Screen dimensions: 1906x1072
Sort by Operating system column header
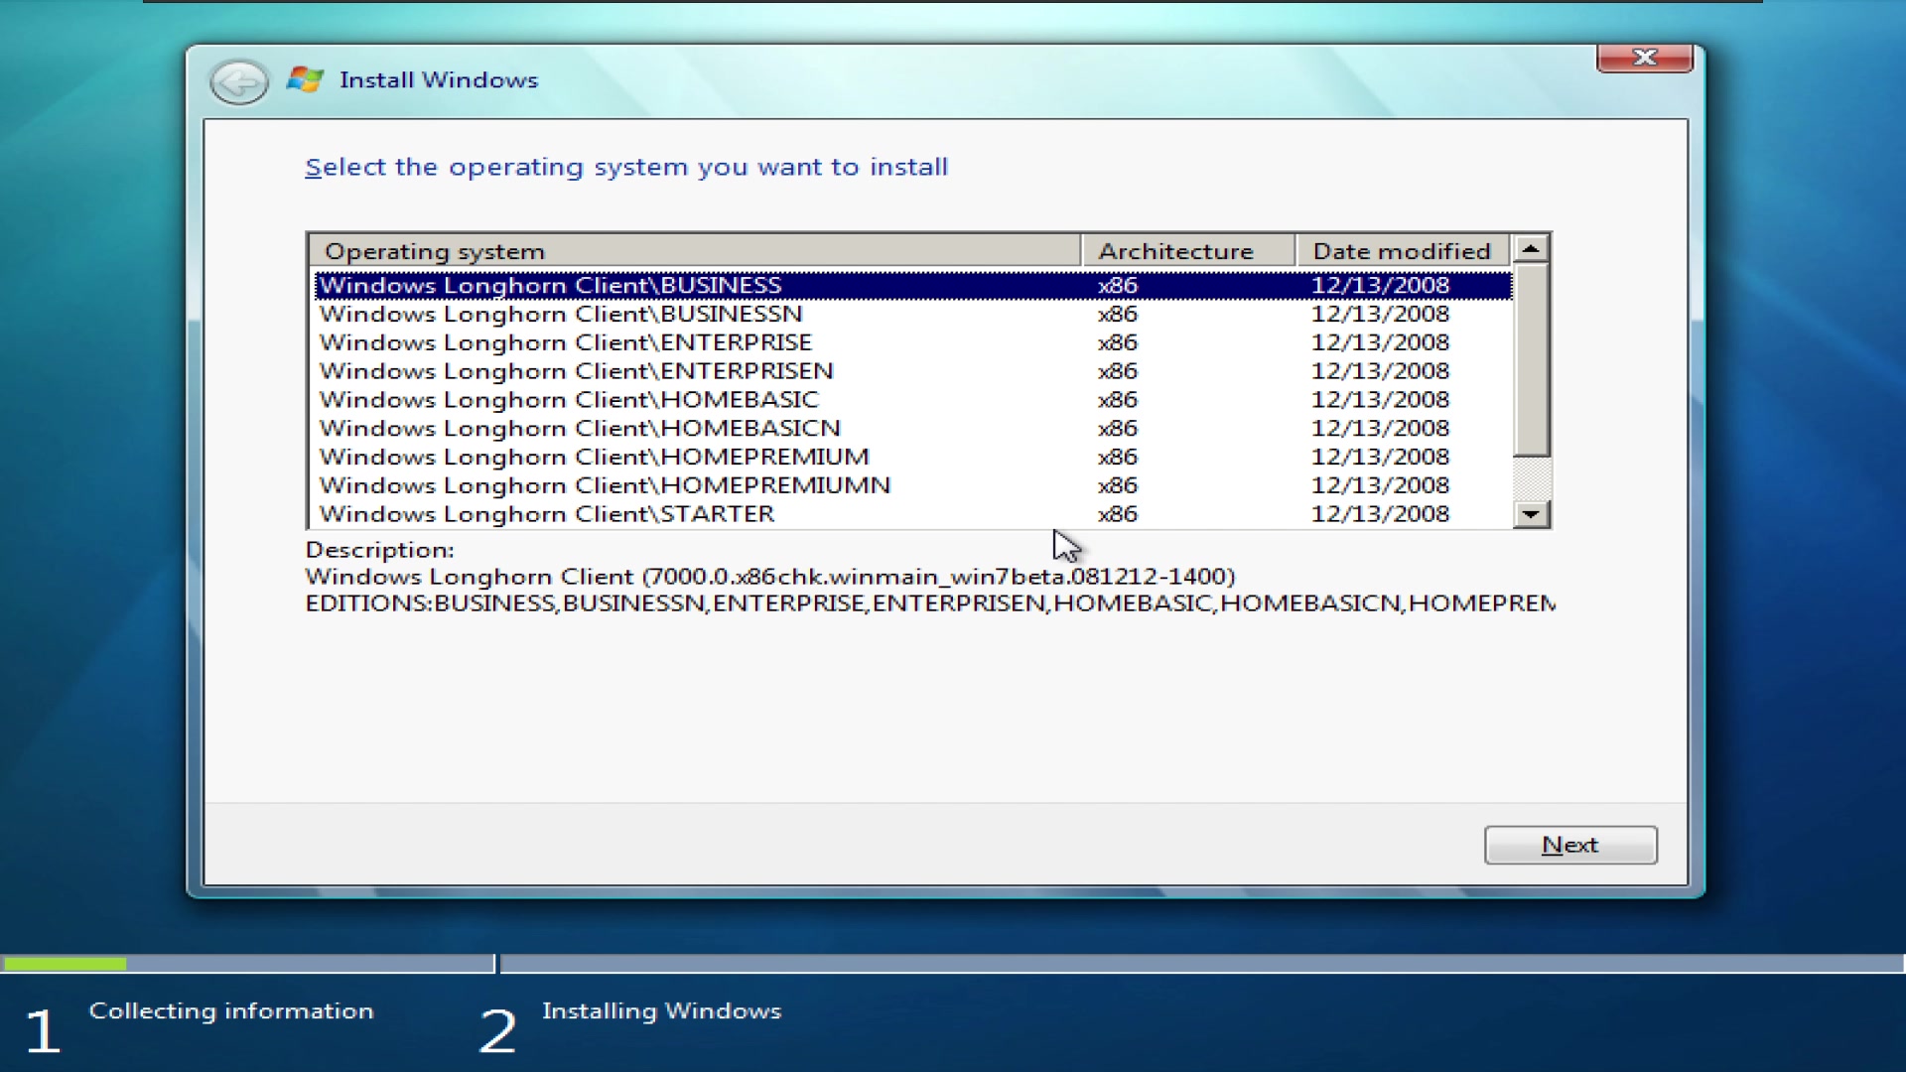pyautogui.click(x=695, y=251)
